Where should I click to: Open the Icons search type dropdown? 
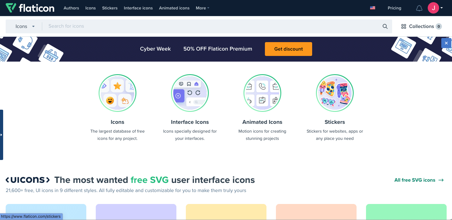(x=25, y=26)
